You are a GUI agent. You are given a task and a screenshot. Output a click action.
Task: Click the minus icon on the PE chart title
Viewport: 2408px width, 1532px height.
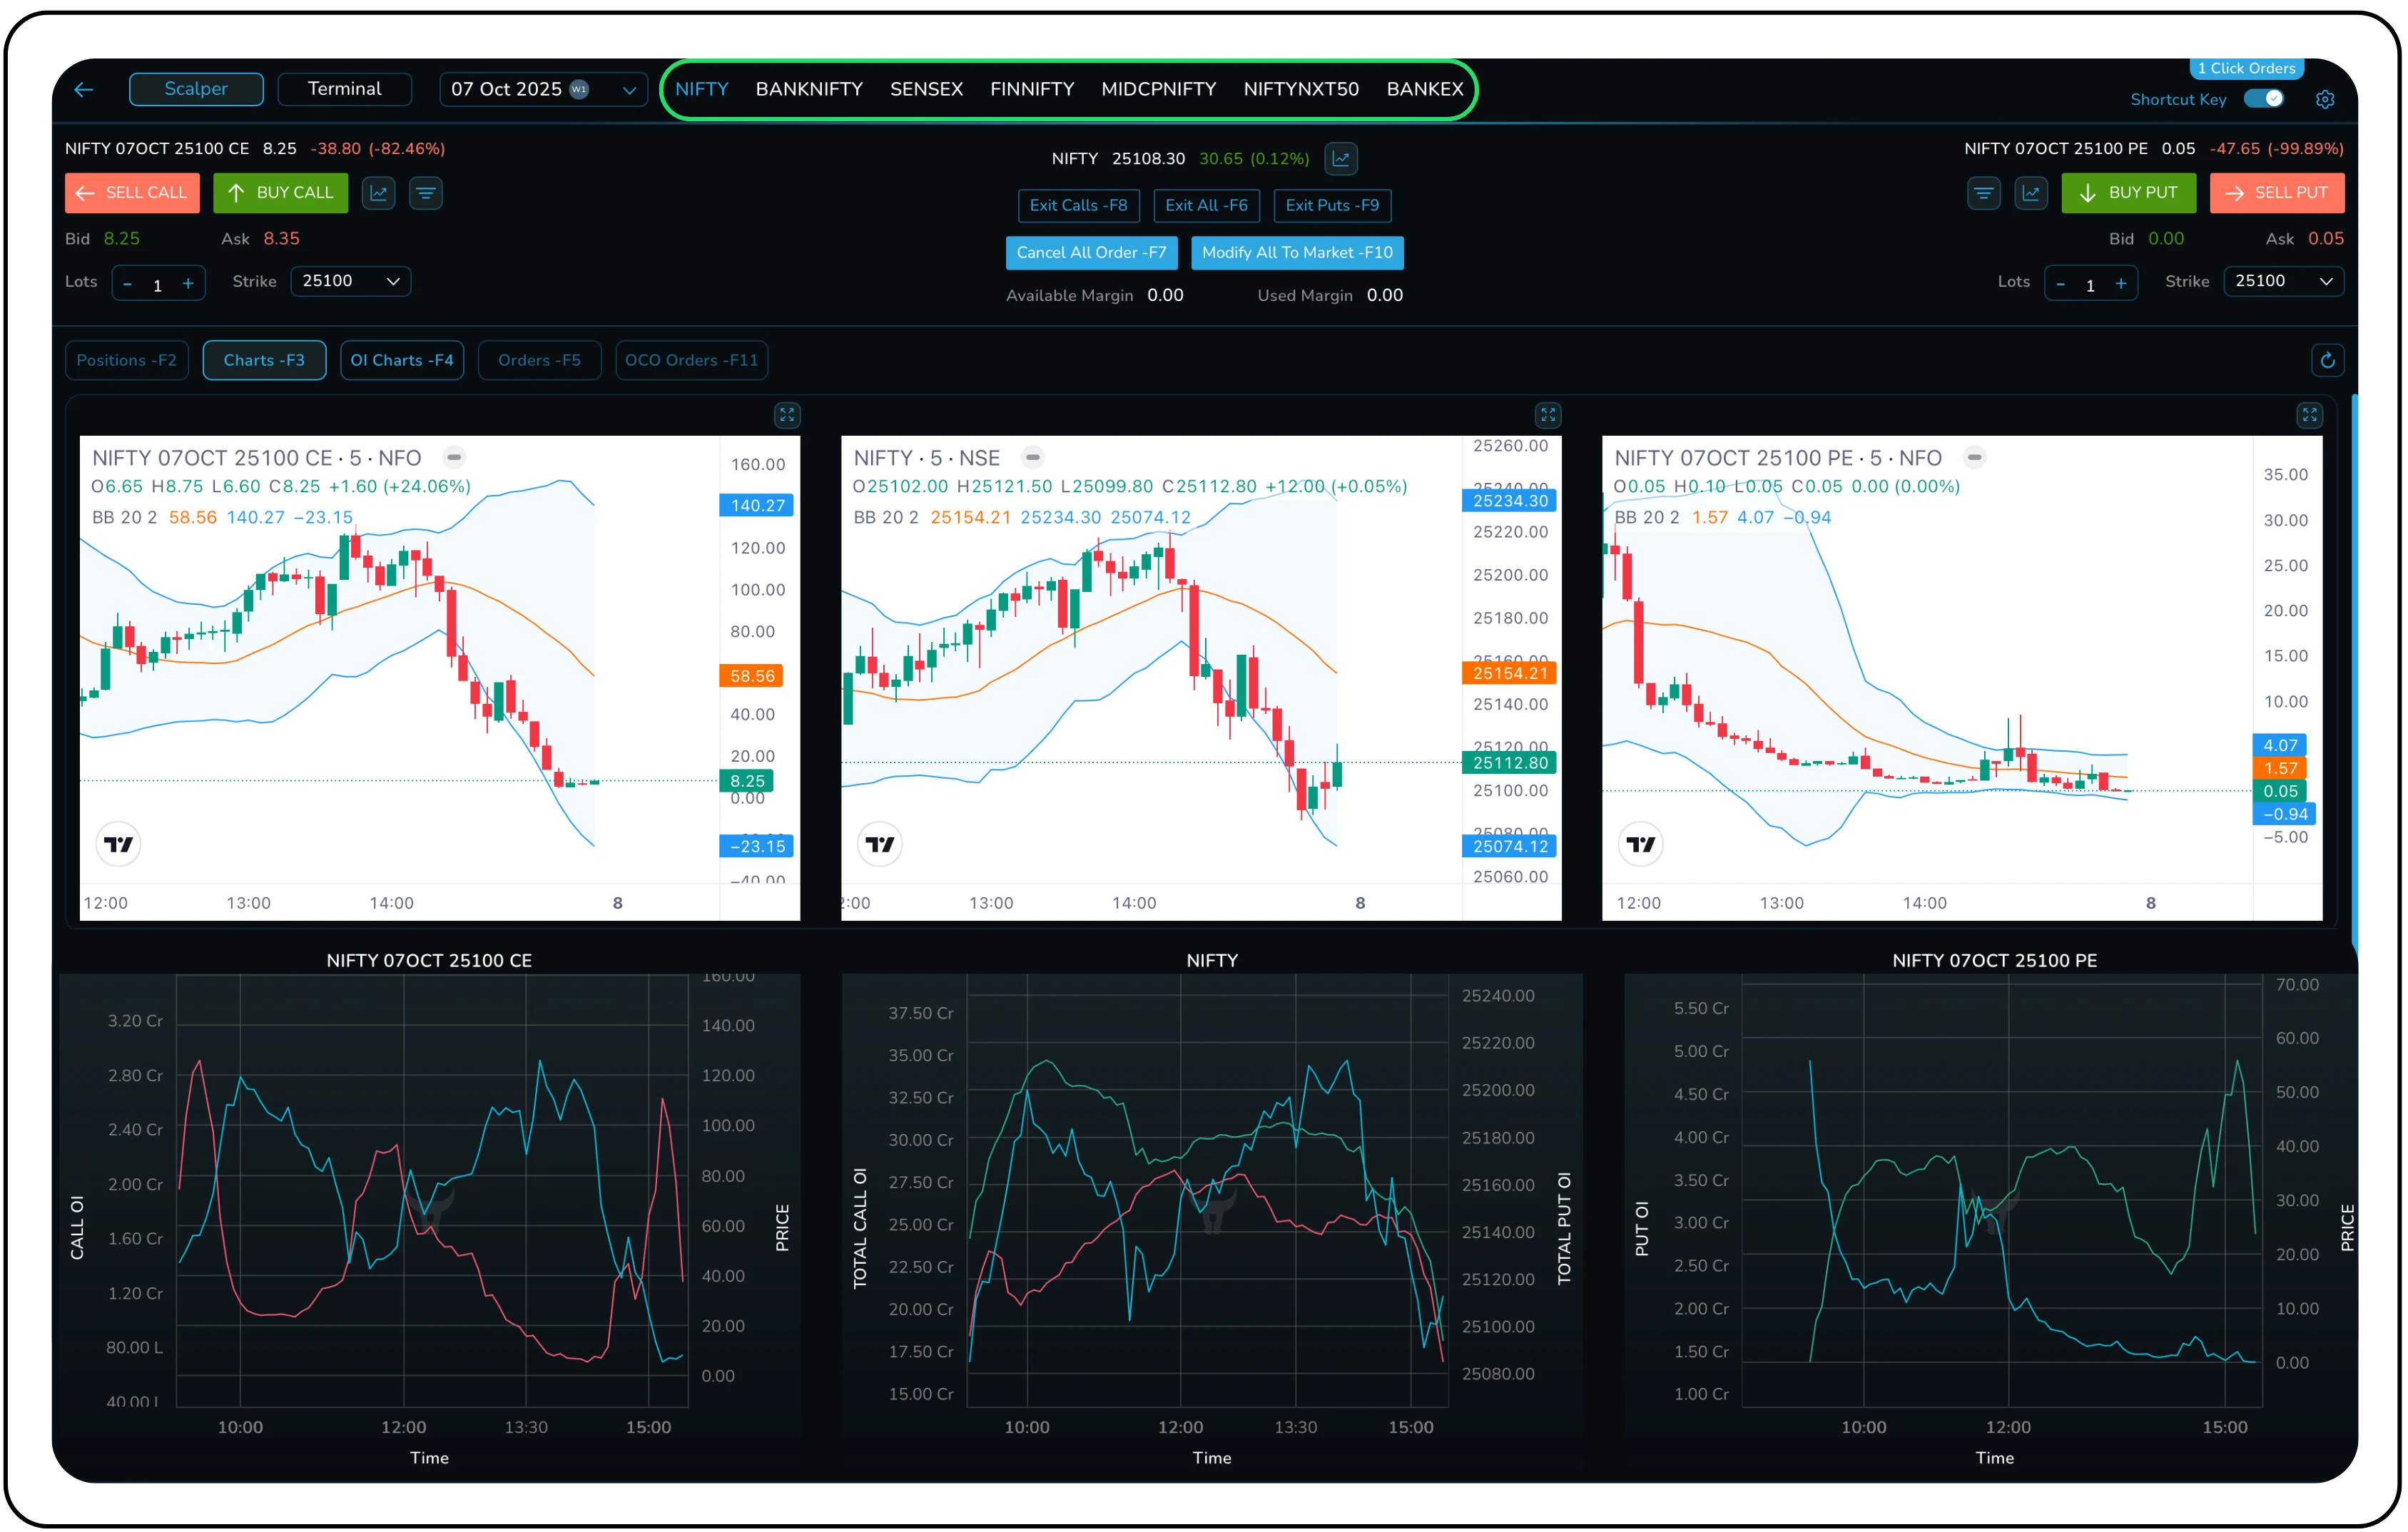point(1974,456)
